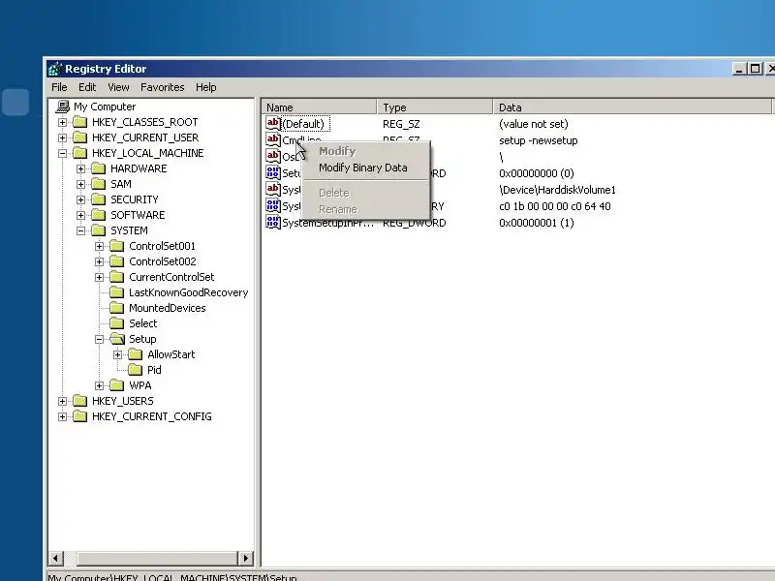775x581 pixels.
Task: Select the "0x00000000 (0)" data value
Action: pyautogui.click(x=537, y=173)
